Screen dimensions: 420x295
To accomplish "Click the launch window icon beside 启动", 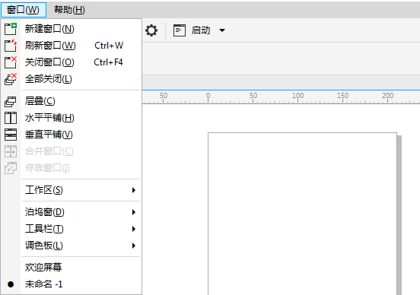I will coord(180,30).
